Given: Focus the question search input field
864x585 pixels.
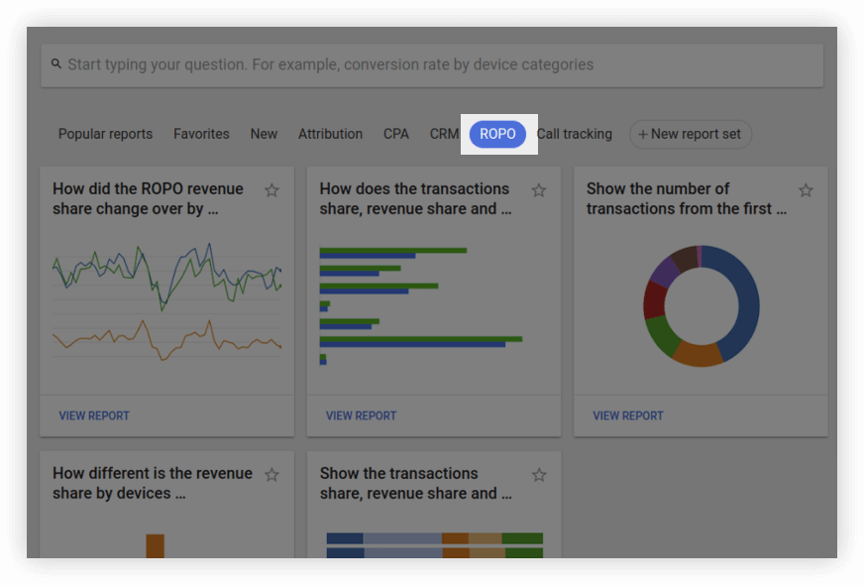Looking at the screenshot, I should tap(432, 65).
